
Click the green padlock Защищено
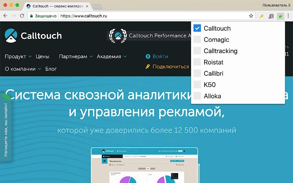(x=43, y=16)
